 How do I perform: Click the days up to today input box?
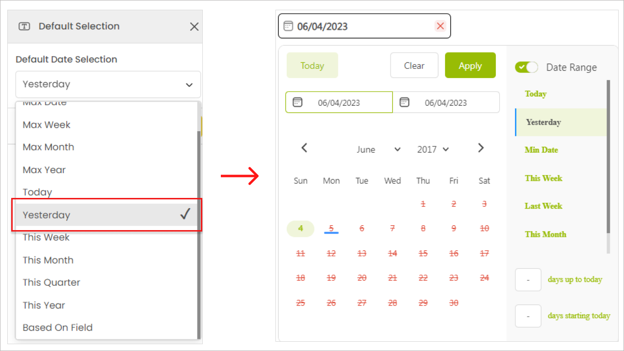pyautogui.click(x=528, y=280)
